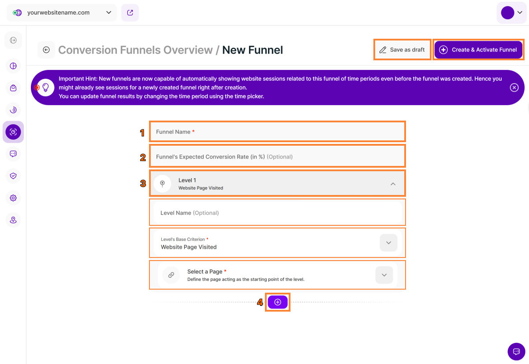The height and width of the screenshot is (364, 529).
Task: Open the shopping bag sidebar icon
Action: pyautogui.click(x=13, y=88)
